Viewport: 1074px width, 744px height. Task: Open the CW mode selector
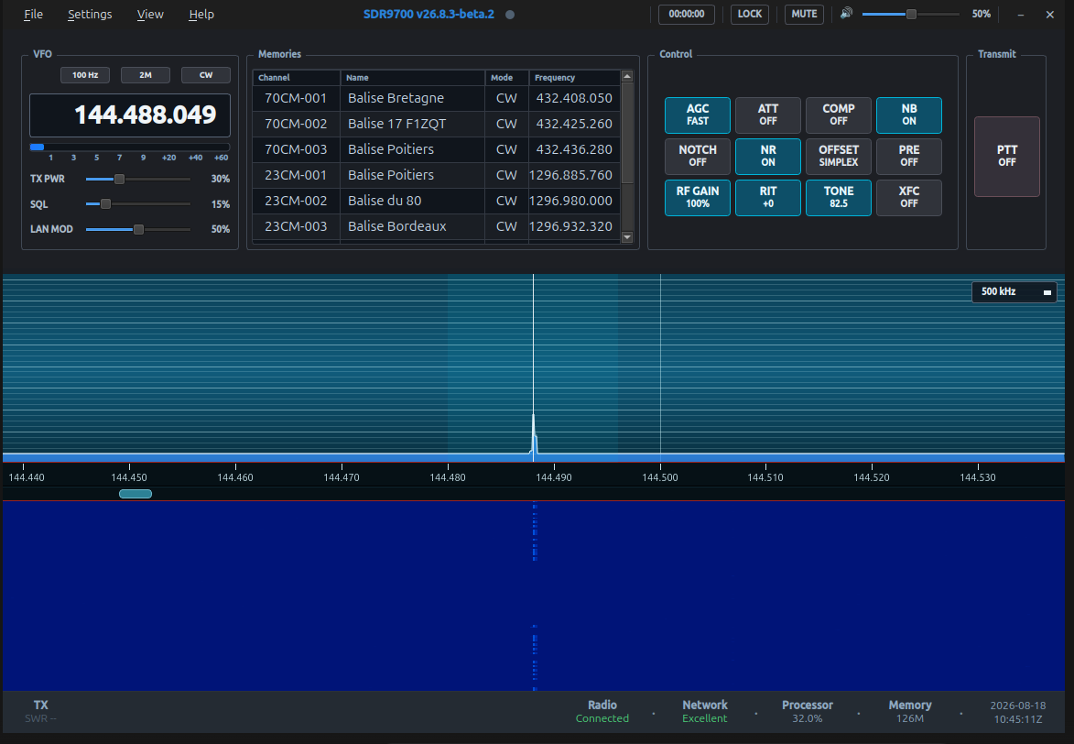point(205,75)
